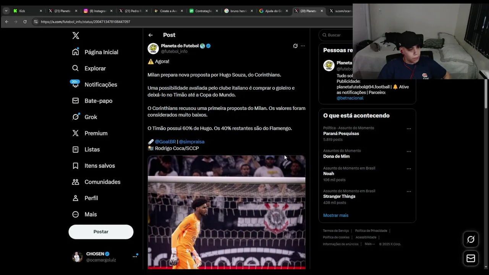Click the page's vertical scrollbar
This screenshot has width=489, height=275.
click(x=486, y=94)
